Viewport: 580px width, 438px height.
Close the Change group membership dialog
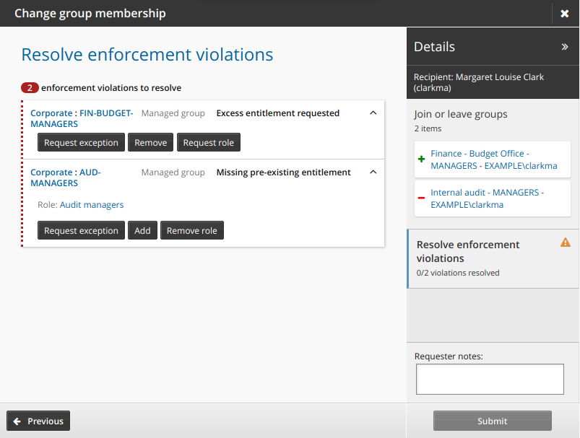point(564,14)
